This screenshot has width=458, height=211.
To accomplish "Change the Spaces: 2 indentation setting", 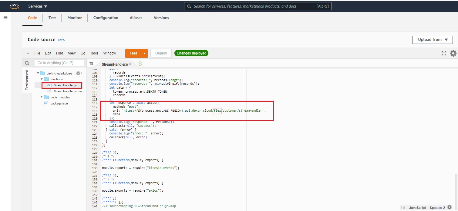I will pyautogui.click(x=437, y=208).
